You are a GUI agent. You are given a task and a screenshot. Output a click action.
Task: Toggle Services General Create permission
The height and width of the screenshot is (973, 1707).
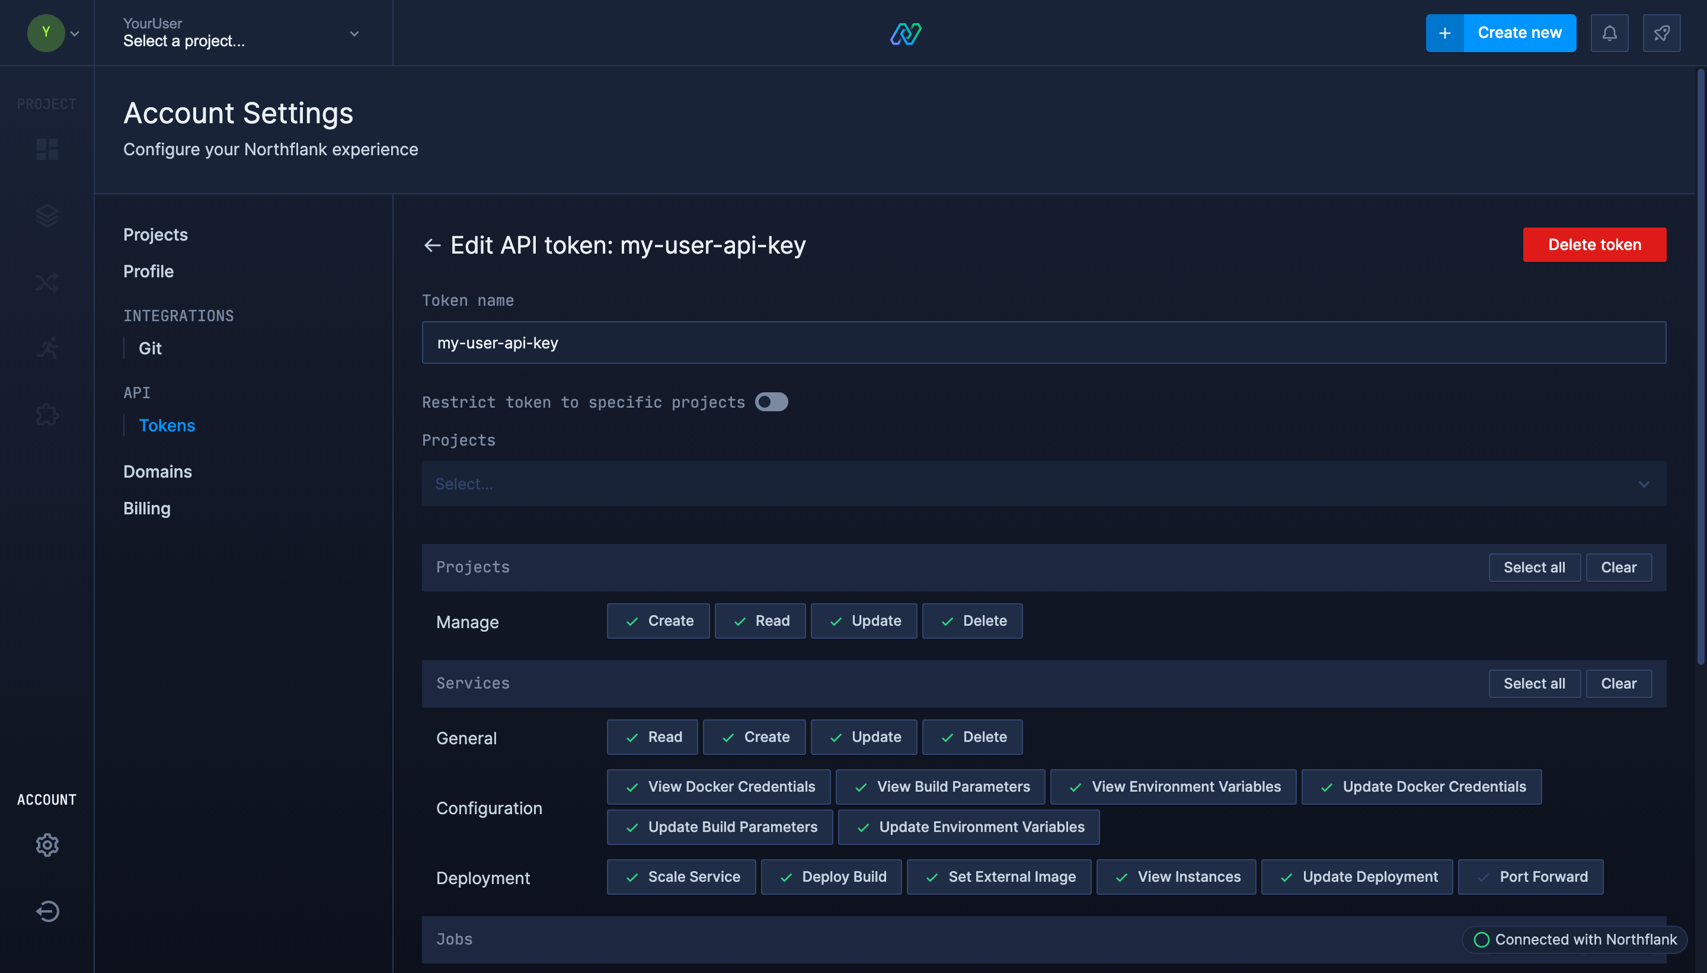pos(754,737)
